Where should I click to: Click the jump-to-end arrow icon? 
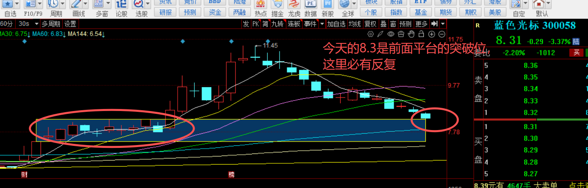434,24
